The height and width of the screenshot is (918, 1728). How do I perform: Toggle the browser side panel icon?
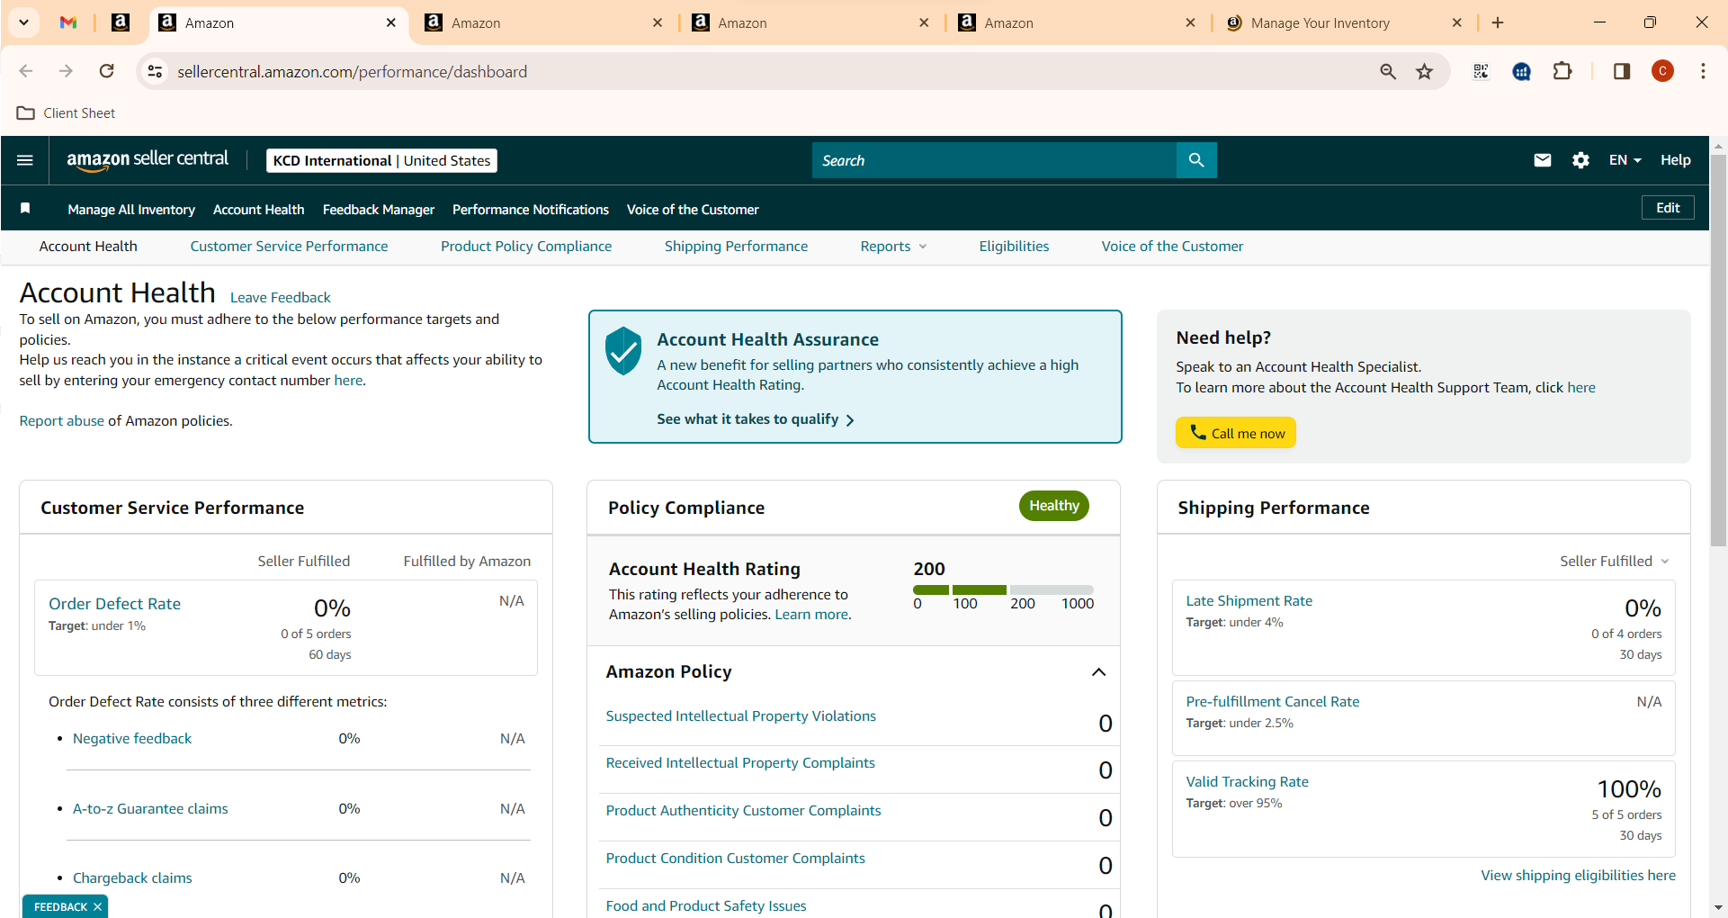point(1621,71)
